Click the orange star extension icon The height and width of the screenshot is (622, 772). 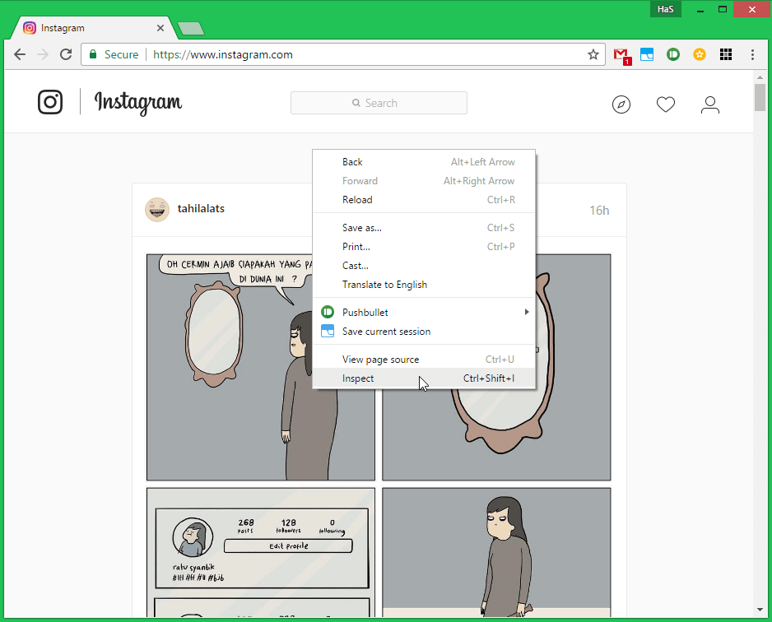[x=700, y=54]
